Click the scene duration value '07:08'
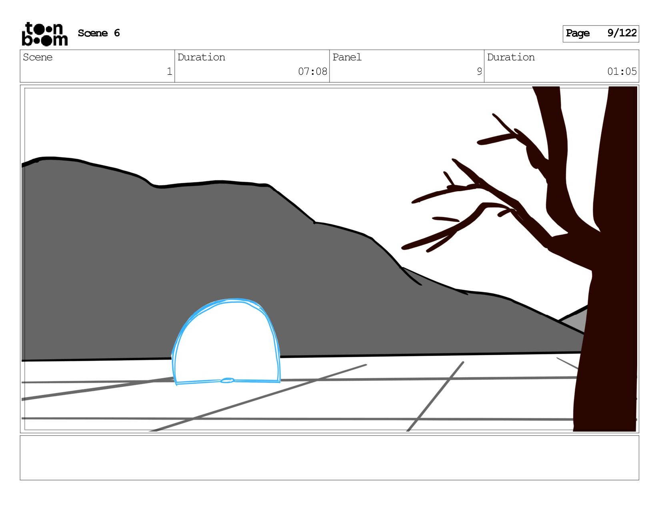Screen dimensions: 660x510 click(313, 72)
